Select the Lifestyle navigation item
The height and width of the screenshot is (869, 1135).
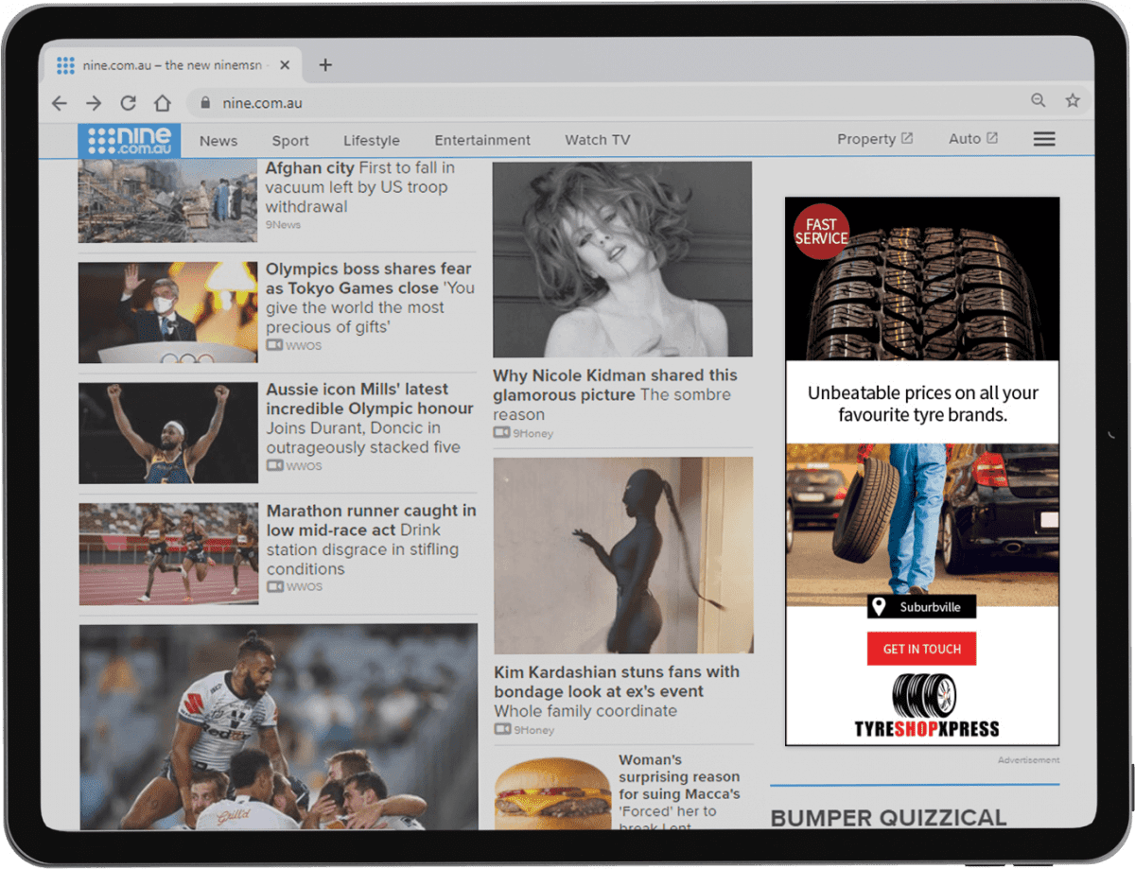(371, 141)
